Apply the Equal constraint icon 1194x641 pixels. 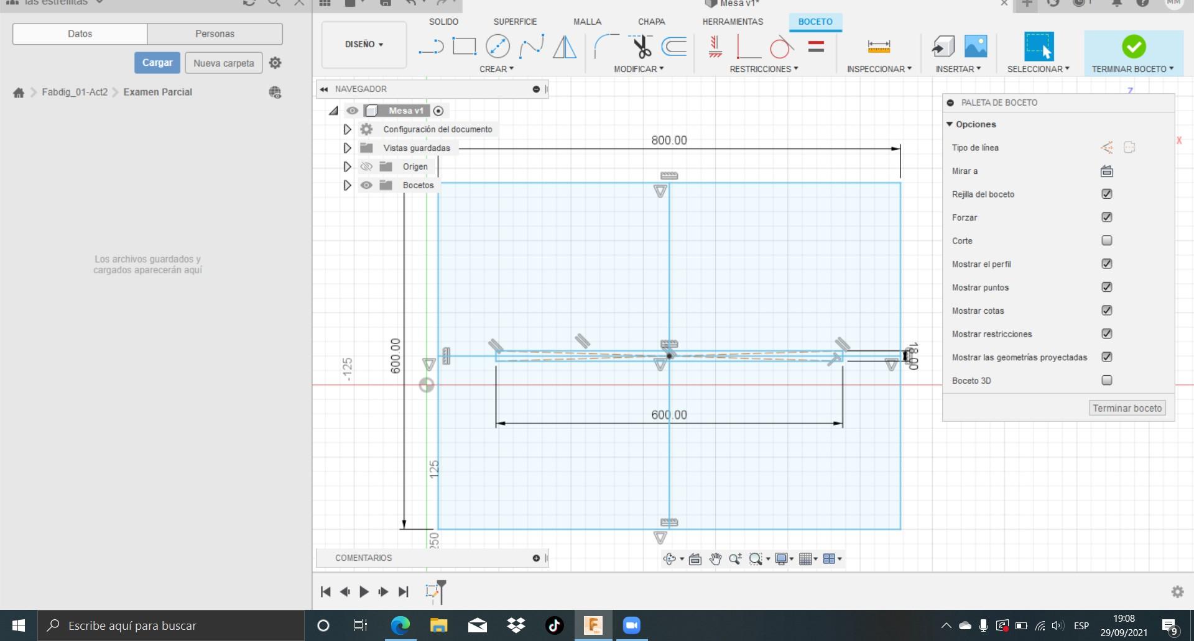(816, 47)
